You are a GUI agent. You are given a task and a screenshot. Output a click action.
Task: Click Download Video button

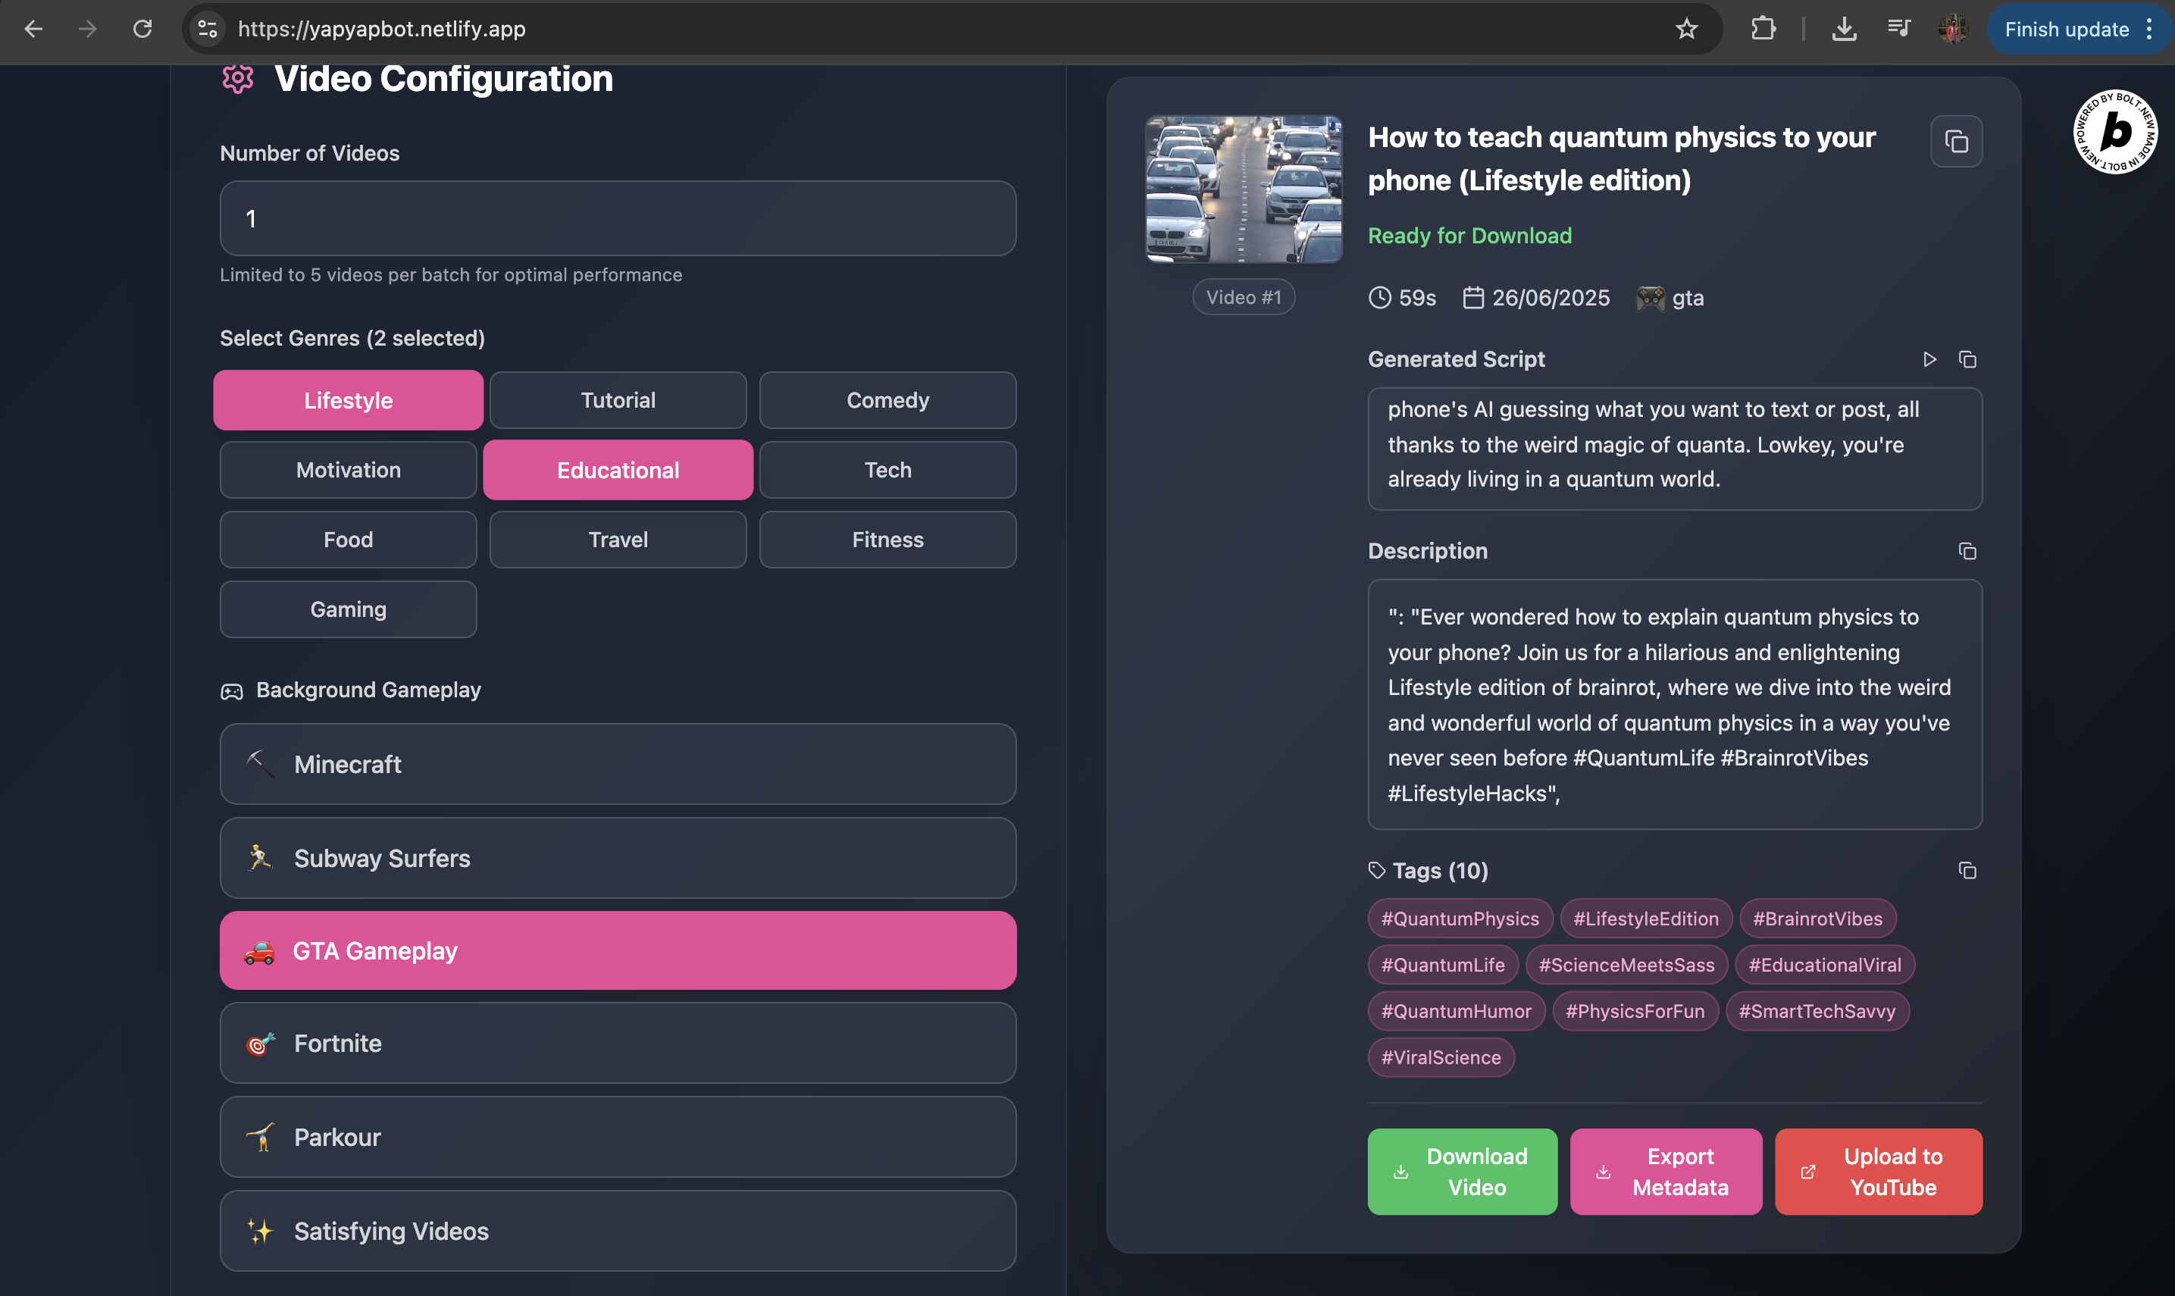coord(1462,1172)
